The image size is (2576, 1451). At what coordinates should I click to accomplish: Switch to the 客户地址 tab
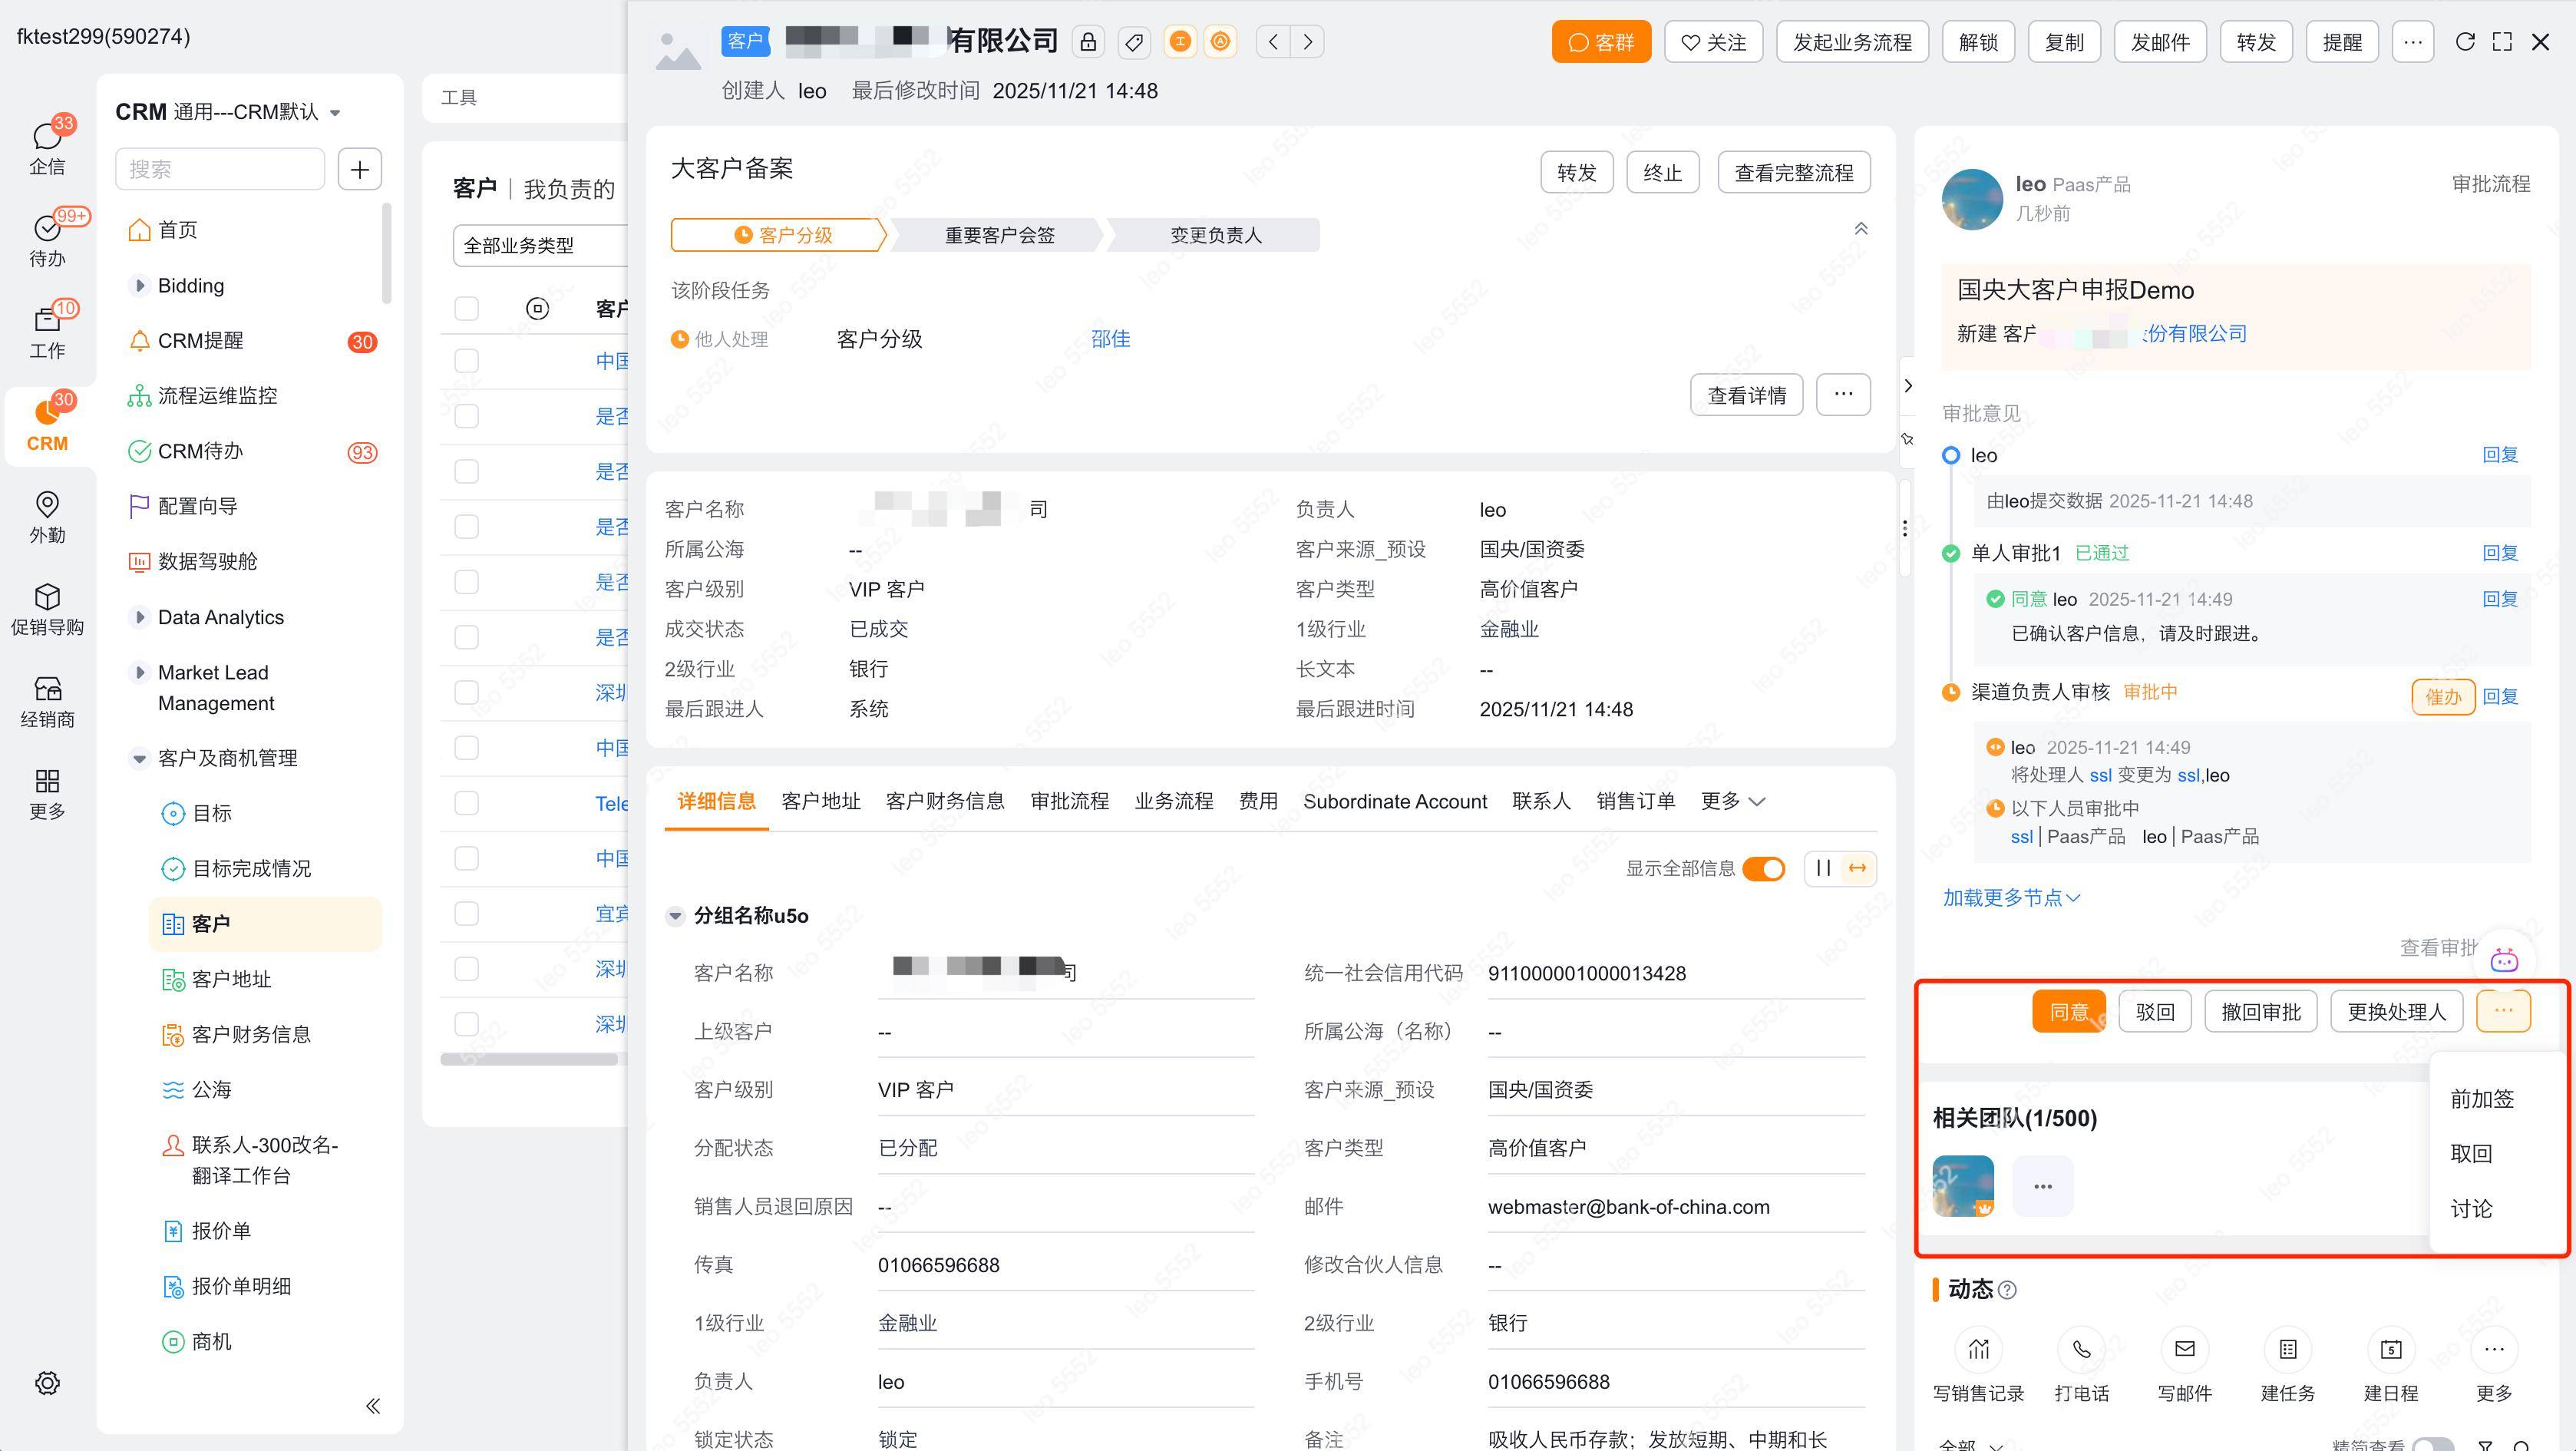(x=820, y=801)
